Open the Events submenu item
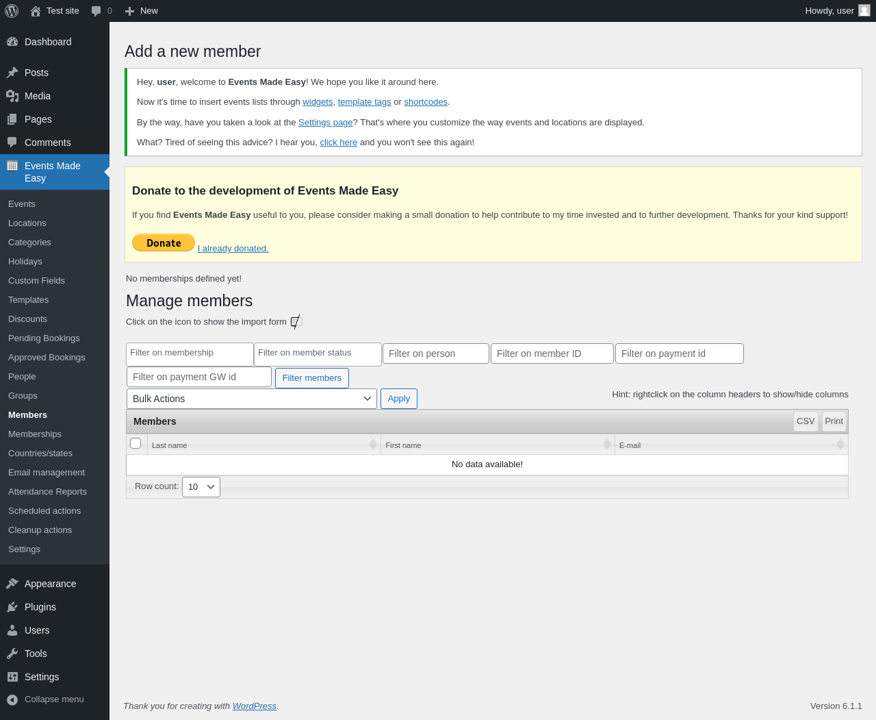 click(x=22, y=204)
